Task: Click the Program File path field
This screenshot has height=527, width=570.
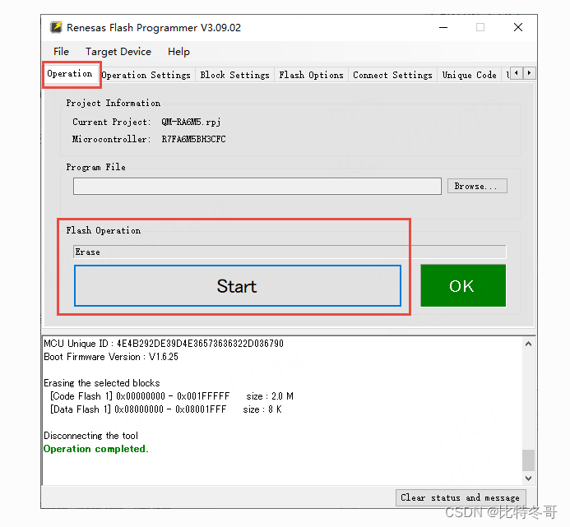Action: [x=257, y=186]
